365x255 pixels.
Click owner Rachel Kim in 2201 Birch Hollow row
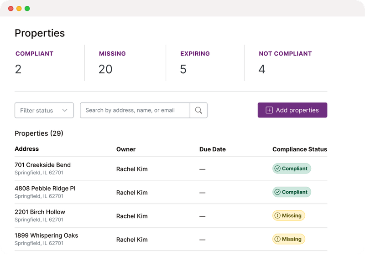pos(132,216)
